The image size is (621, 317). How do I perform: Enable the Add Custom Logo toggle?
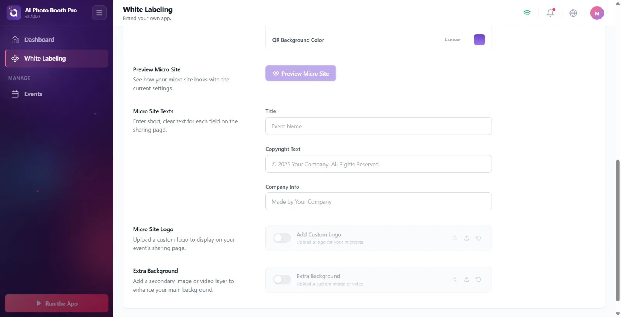coord(282,238)
